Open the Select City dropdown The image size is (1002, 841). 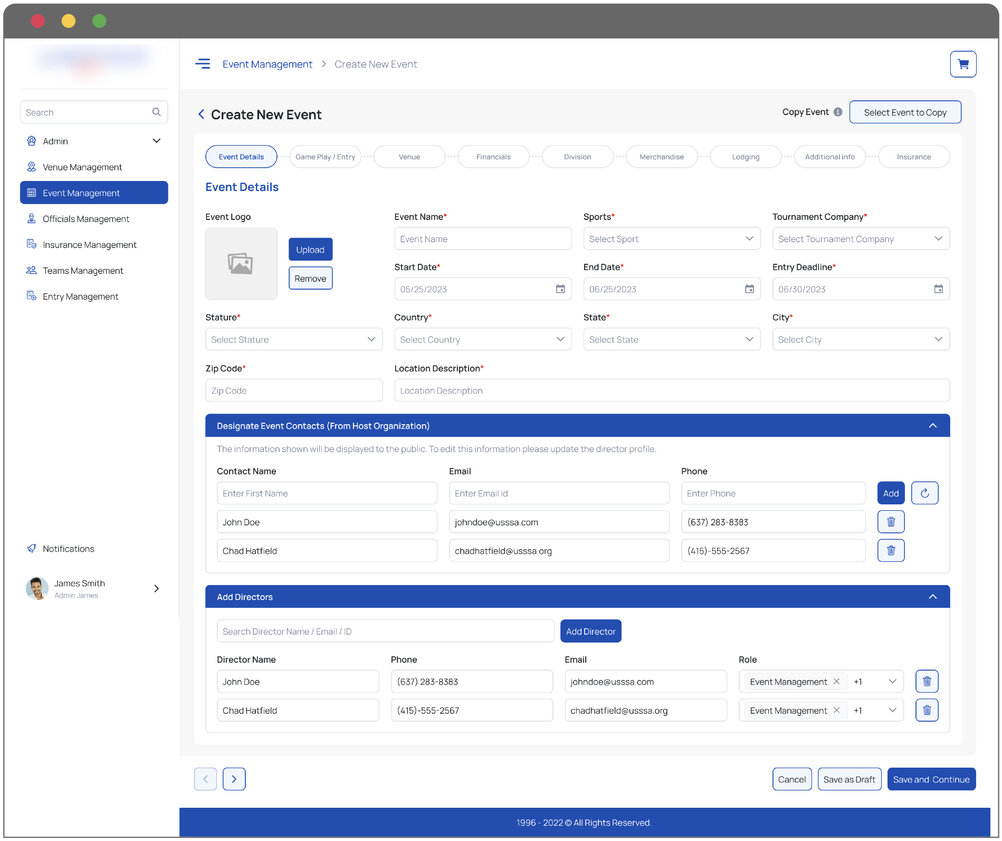[x=861, y=339]
